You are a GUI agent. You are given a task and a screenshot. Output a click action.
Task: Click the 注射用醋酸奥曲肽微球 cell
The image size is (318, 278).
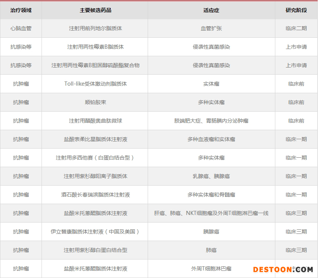click(x=95, y=121)
